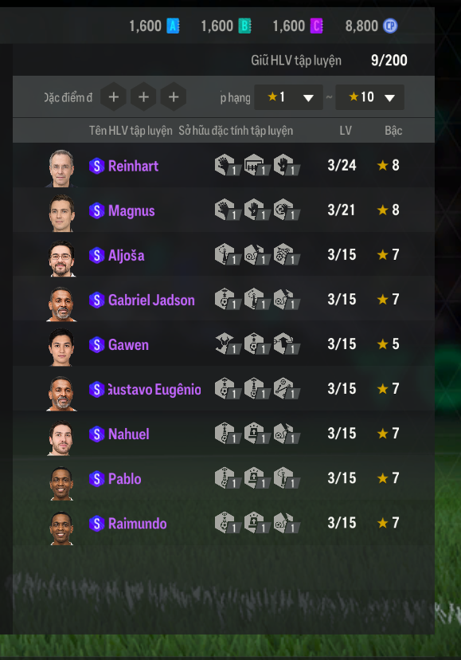
Task: Add a trait in first hexagon filter slot
Action: 114,97
